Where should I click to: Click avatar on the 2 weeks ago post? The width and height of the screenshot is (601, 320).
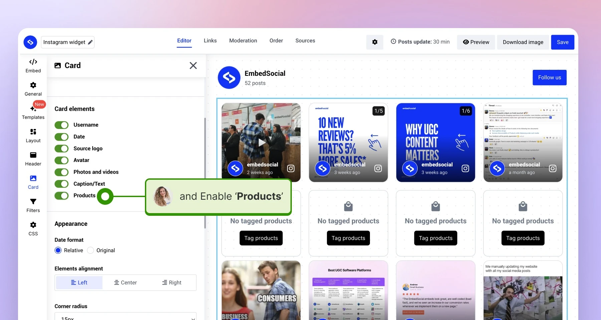[x=235, y=168]
